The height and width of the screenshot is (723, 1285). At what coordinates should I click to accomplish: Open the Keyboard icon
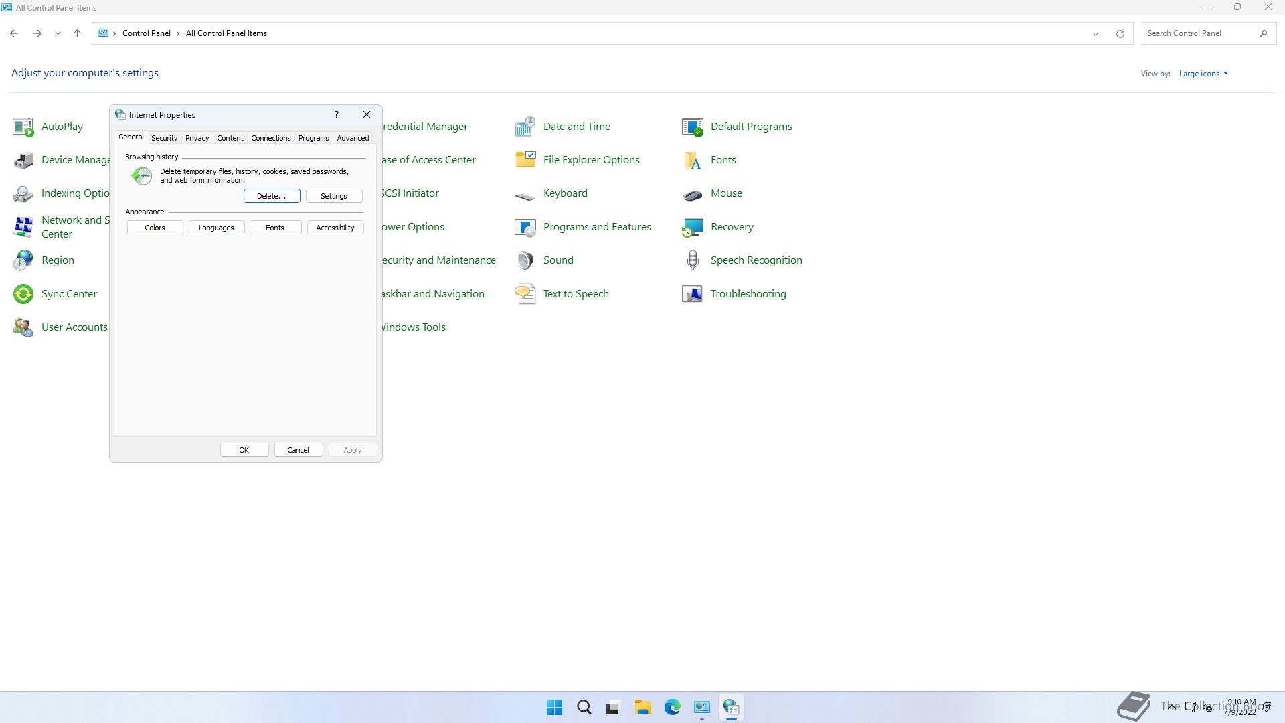[x=525, y=195]
